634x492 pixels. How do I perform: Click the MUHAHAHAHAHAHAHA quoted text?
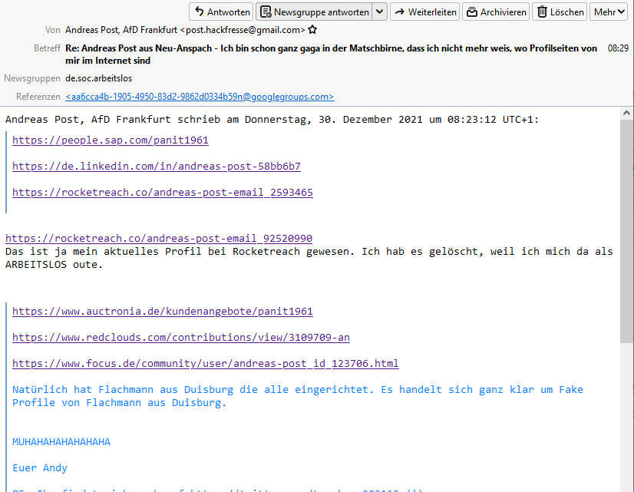(61, 442)
